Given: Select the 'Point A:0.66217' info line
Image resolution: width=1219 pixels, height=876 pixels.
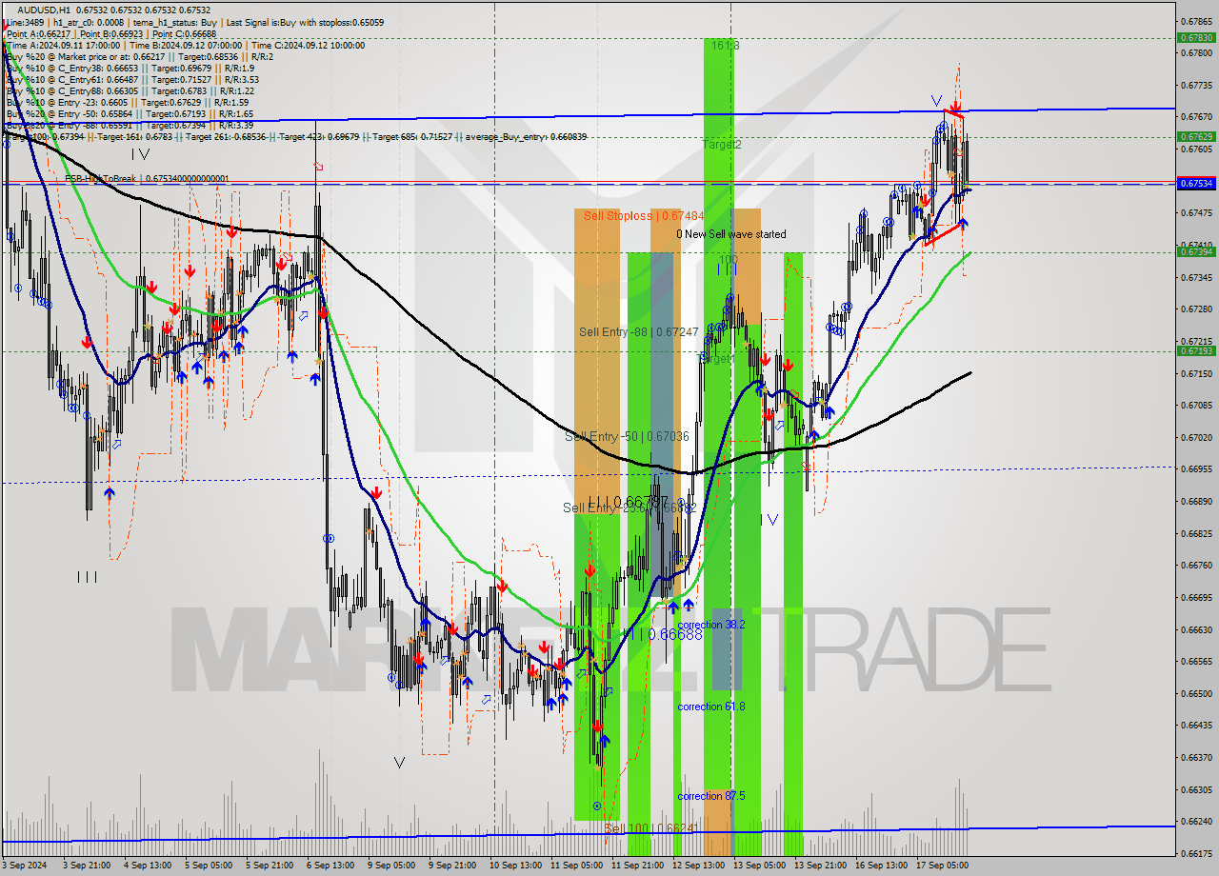Looking at the screenshot, I should pyautogui.click(x=37, y=33).
